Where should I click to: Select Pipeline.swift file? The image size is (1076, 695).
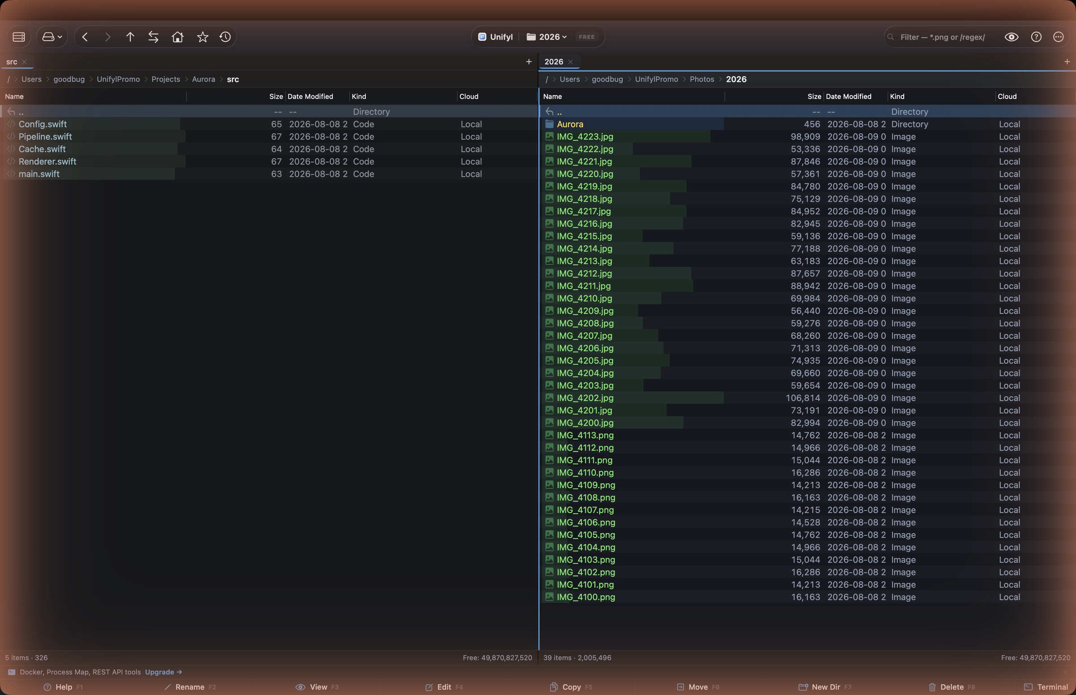click(x=269, y=137)
